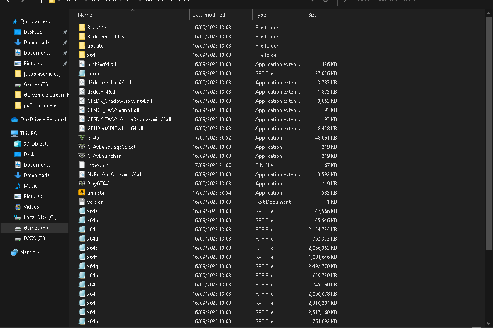Viewport: 493px width, 328px height.
Task: Click the scroll up arrow
Action: click(x=489, y=14)
